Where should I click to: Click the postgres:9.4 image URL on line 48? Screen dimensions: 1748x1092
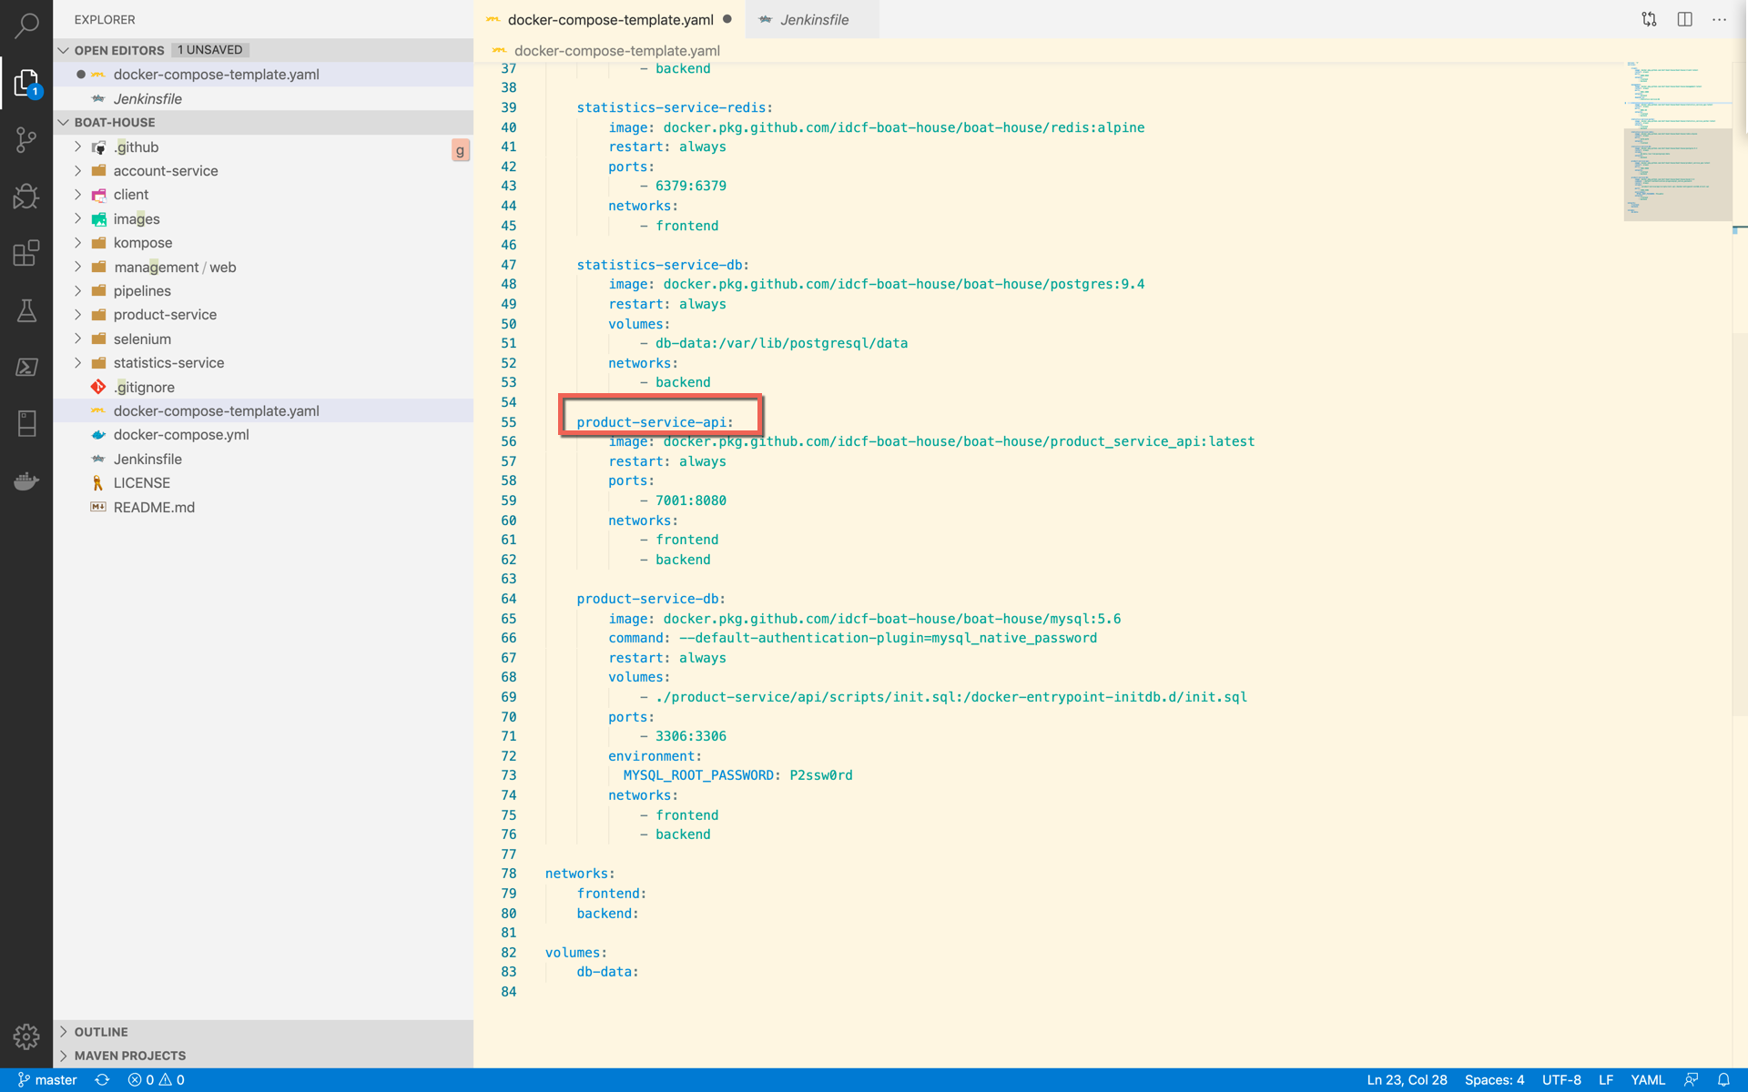point(903,284)
